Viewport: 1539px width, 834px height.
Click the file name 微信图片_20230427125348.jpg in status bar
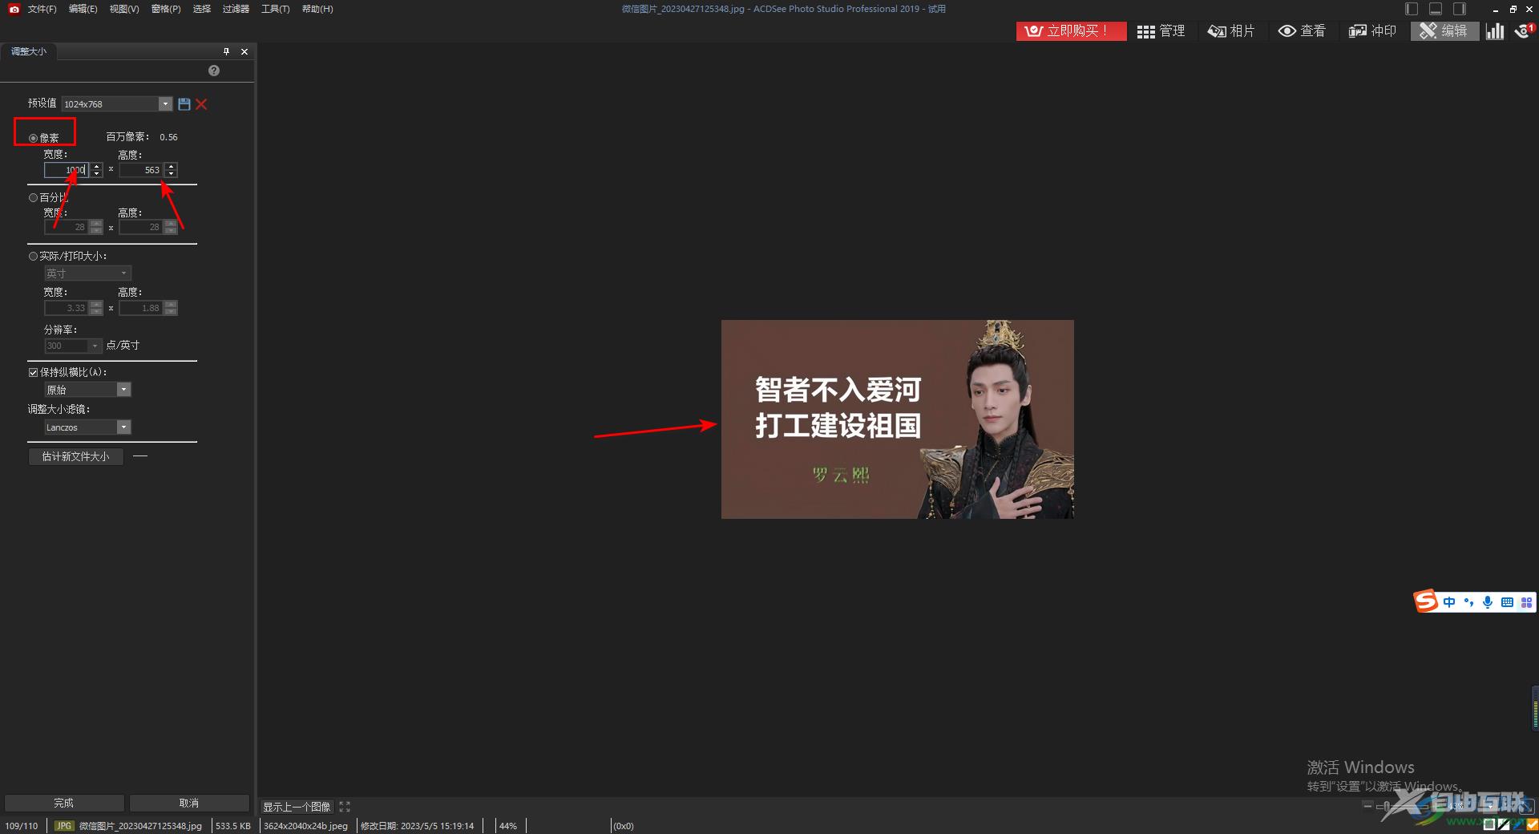(x=140, y=826)
